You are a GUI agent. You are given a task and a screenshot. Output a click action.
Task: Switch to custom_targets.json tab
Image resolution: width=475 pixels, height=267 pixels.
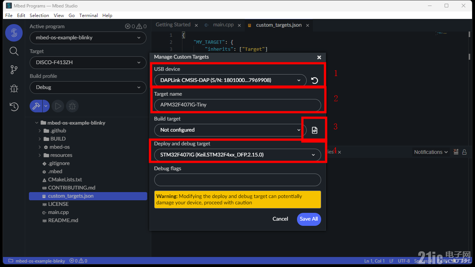[x=279, y=25]
